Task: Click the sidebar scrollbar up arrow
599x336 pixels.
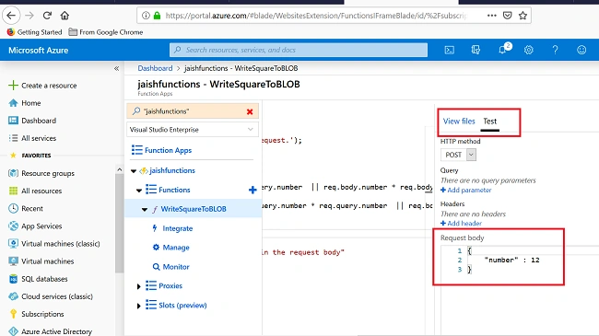Action: click(x=120, y=169)
